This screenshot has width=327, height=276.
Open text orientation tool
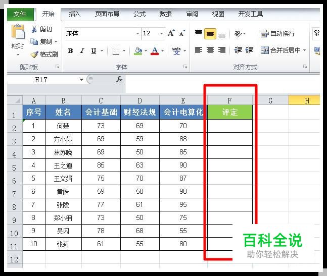pos(238,33)
